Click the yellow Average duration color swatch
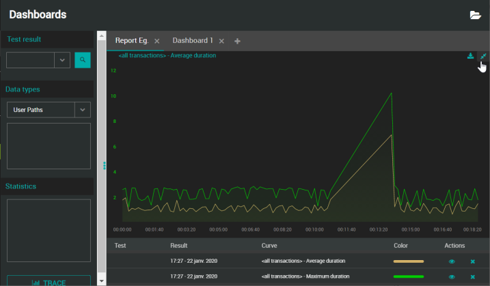Image resolution: width=490 pixels, height=286 pixels. 409,261
